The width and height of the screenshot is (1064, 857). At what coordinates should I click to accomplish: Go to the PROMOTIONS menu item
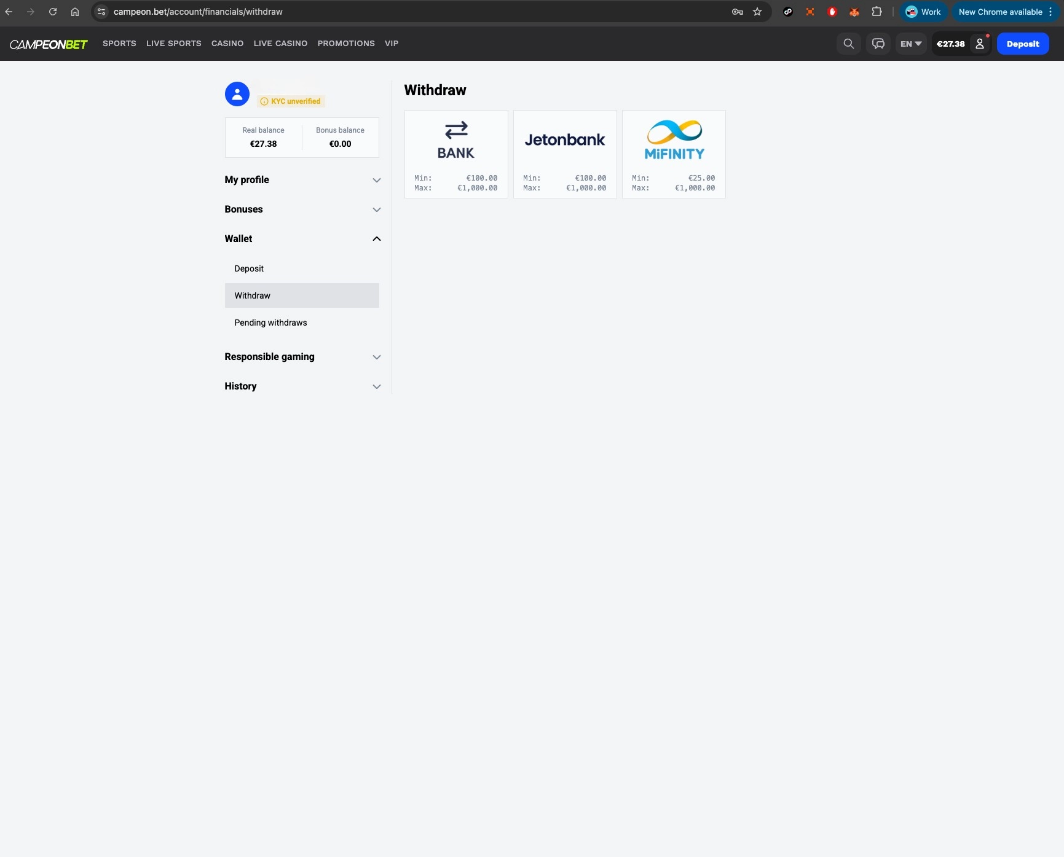(346, 44)
